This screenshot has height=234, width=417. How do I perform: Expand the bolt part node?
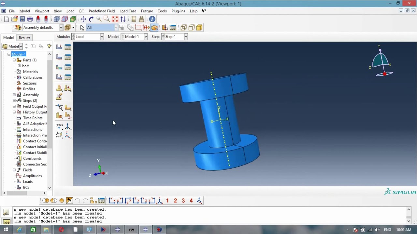(x=19, y=66)
